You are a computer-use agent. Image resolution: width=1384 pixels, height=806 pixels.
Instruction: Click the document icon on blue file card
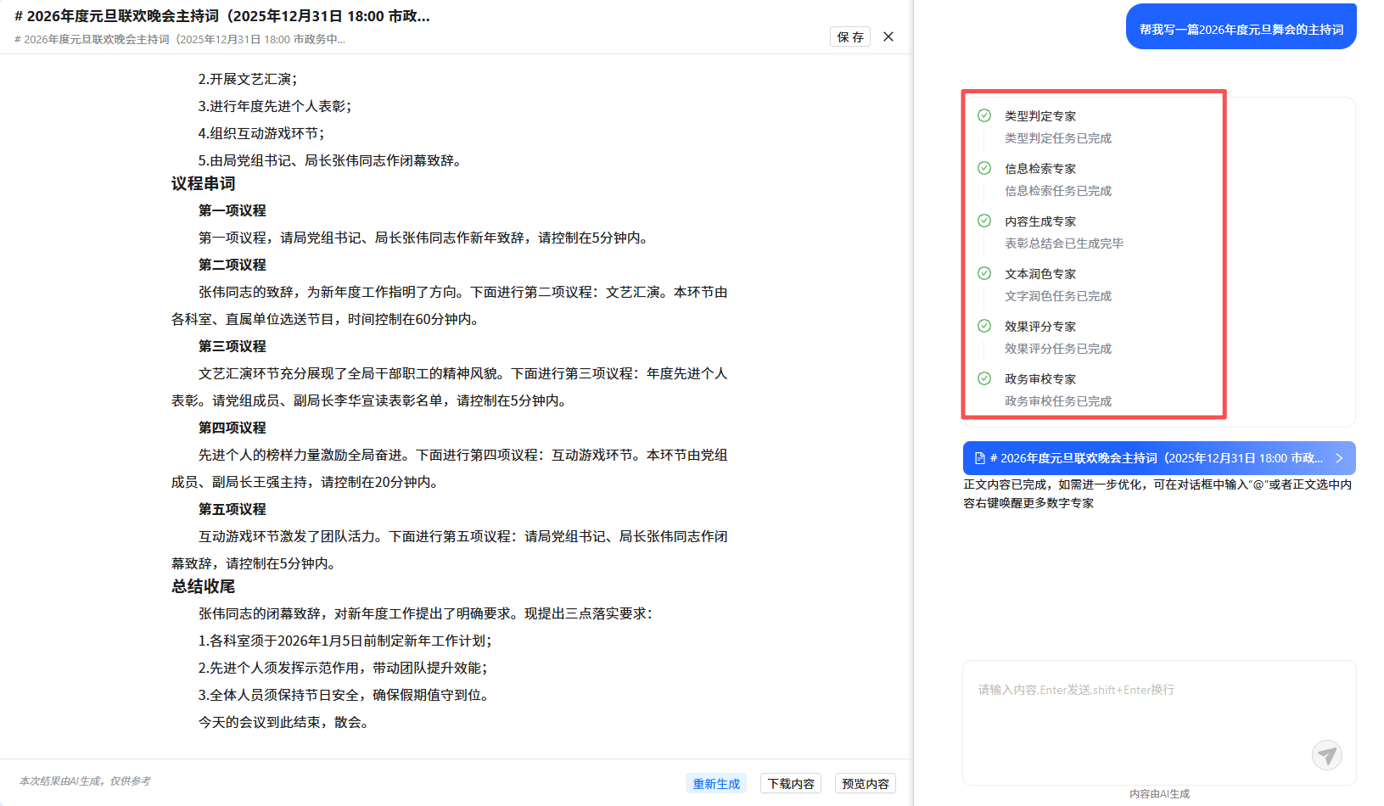[980, 458]
